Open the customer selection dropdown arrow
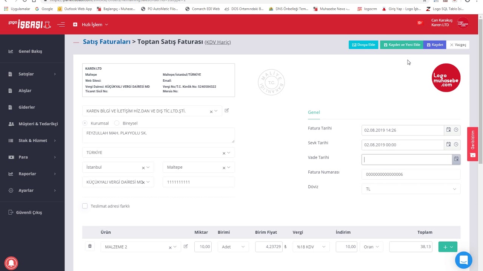 tap(216, 111)
